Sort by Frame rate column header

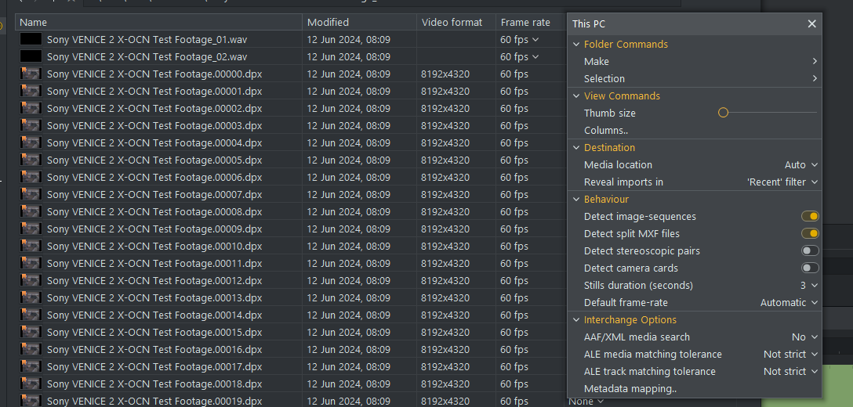click(x=531, y=22)
